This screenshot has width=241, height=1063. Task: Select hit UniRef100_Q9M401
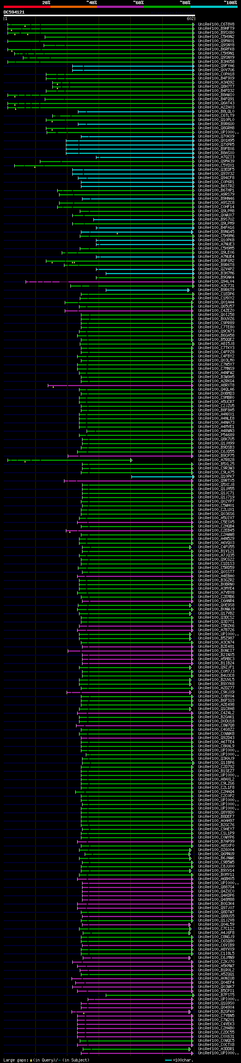coord(216,41)
